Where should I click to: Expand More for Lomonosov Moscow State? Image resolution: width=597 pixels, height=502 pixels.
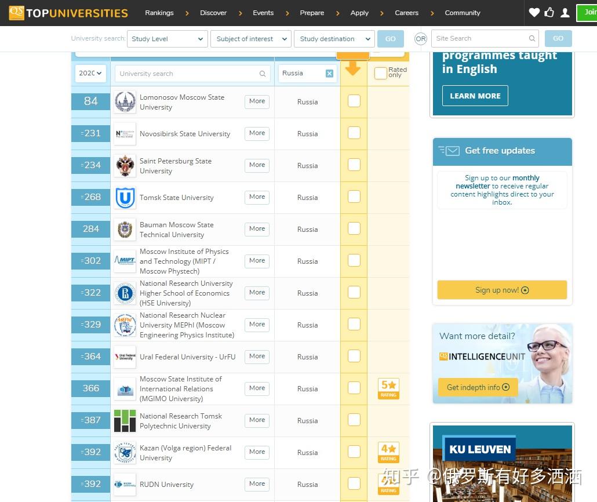coord(257,101)
